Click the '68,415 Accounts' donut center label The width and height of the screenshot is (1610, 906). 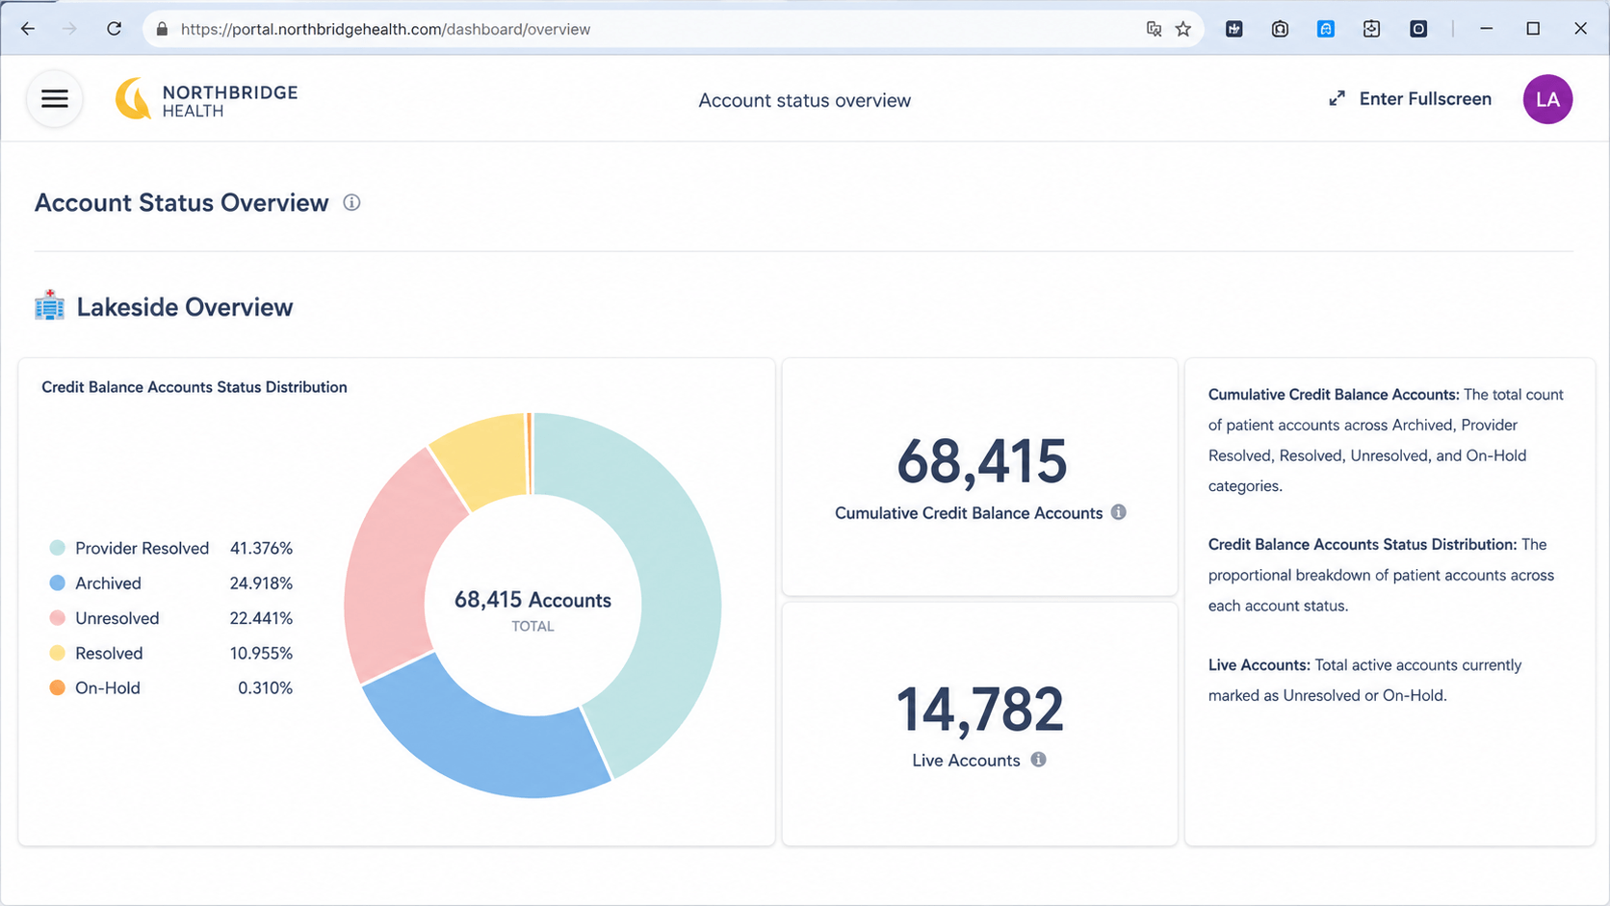point(532,600)
